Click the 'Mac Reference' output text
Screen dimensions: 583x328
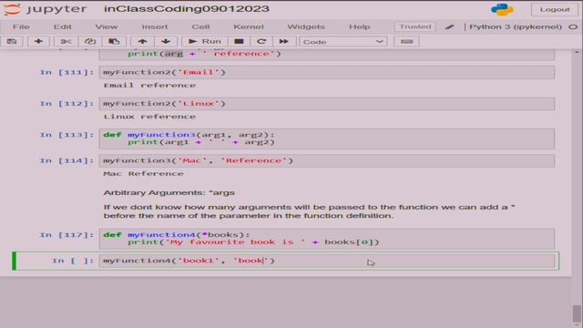coord(144,174)
